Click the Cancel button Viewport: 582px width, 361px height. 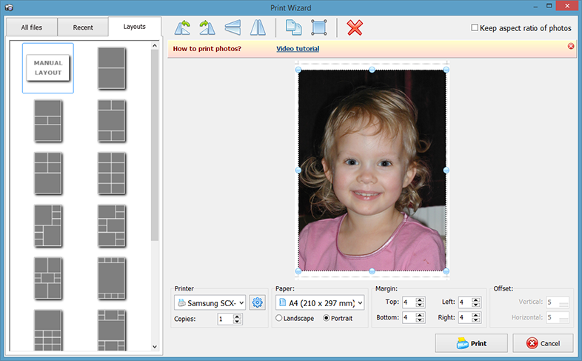[543, 343]
